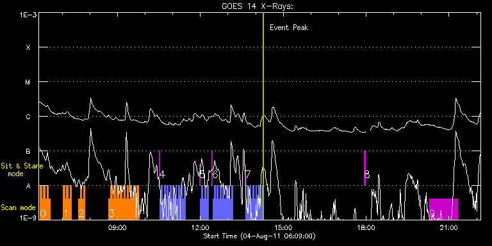
Task: Click the green Event Peak vertical line
Action: point(263,116)
